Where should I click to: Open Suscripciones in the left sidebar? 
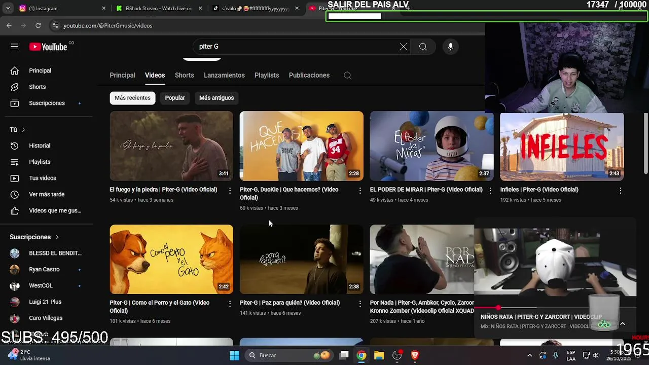tap(47, 103)
